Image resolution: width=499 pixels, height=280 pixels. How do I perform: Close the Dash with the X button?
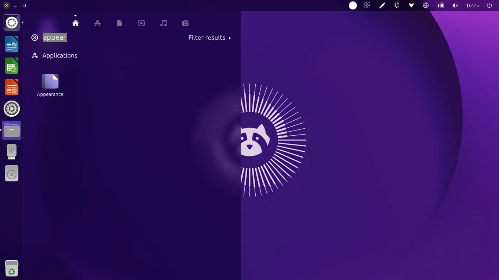click(x=7, y=5)
